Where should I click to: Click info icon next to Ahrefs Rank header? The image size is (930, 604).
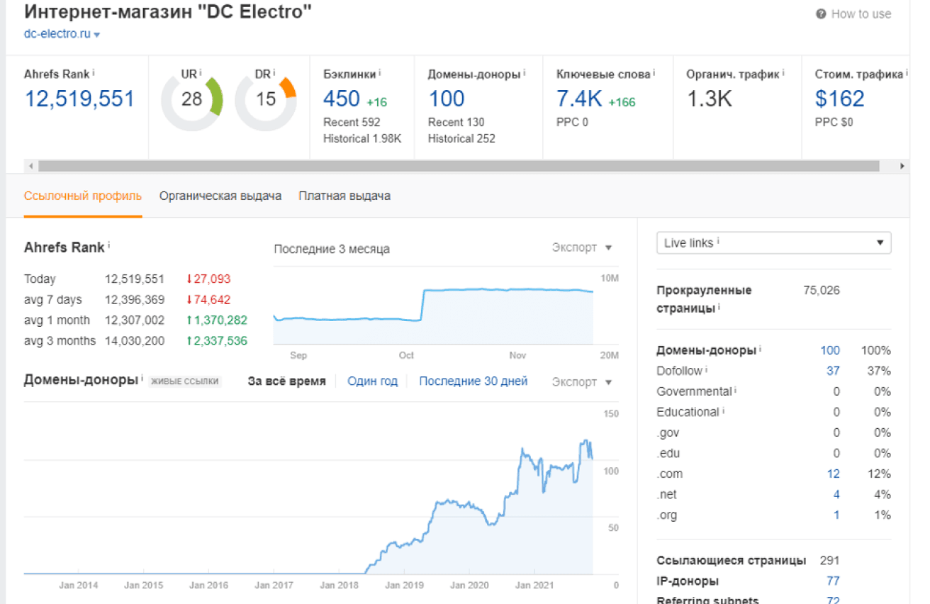(x=94, y=73)
